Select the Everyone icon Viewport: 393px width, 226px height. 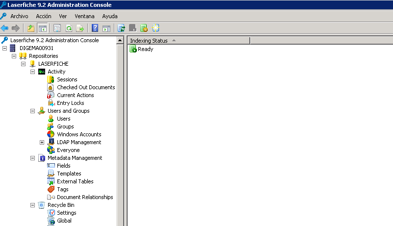tap(51, 150)
